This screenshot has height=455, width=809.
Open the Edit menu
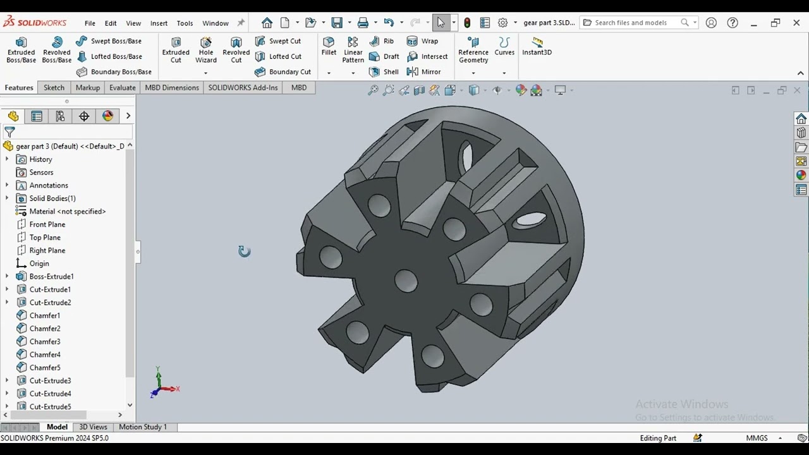pos(111,23)
